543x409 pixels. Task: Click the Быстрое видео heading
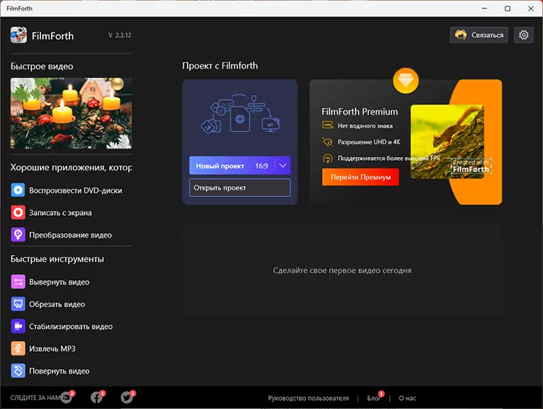pos(42,66)
